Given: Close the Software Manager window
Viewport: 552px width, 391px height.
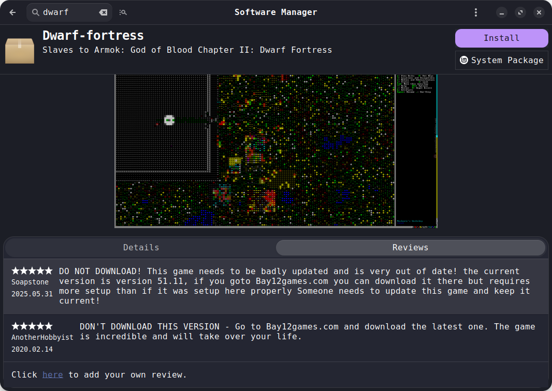Looking at the screenshot, I should coord(539,12).
